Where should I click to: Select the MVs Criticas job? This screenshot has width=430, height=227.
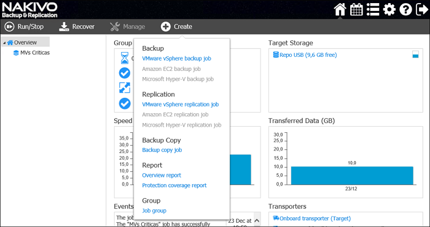pyautogui.click(x=35, y=53)
